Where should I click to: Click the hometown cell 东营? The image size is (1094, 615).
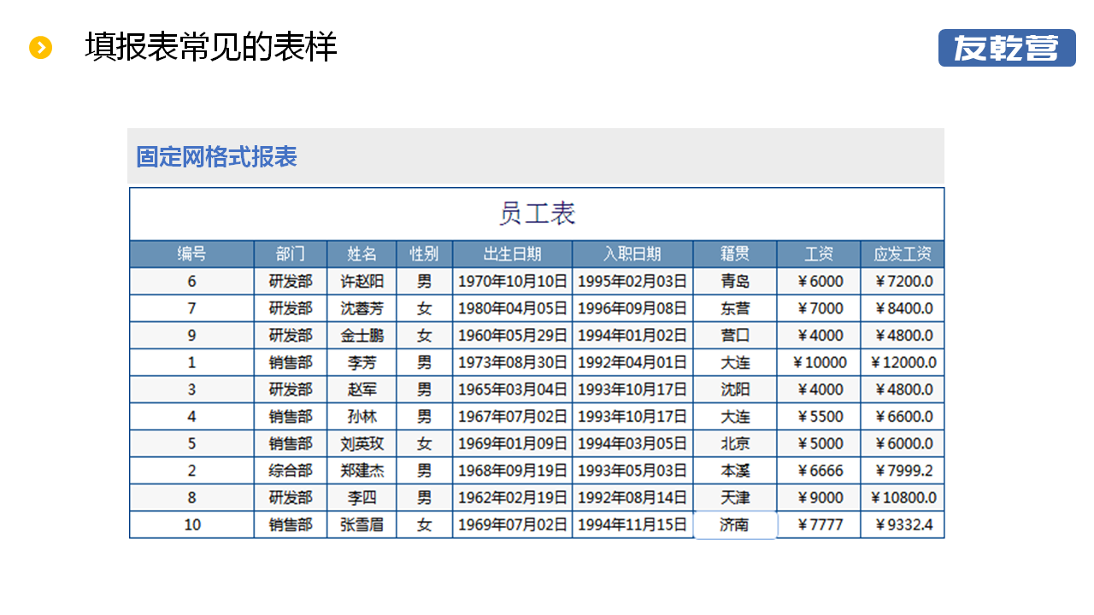pos(735,308)
